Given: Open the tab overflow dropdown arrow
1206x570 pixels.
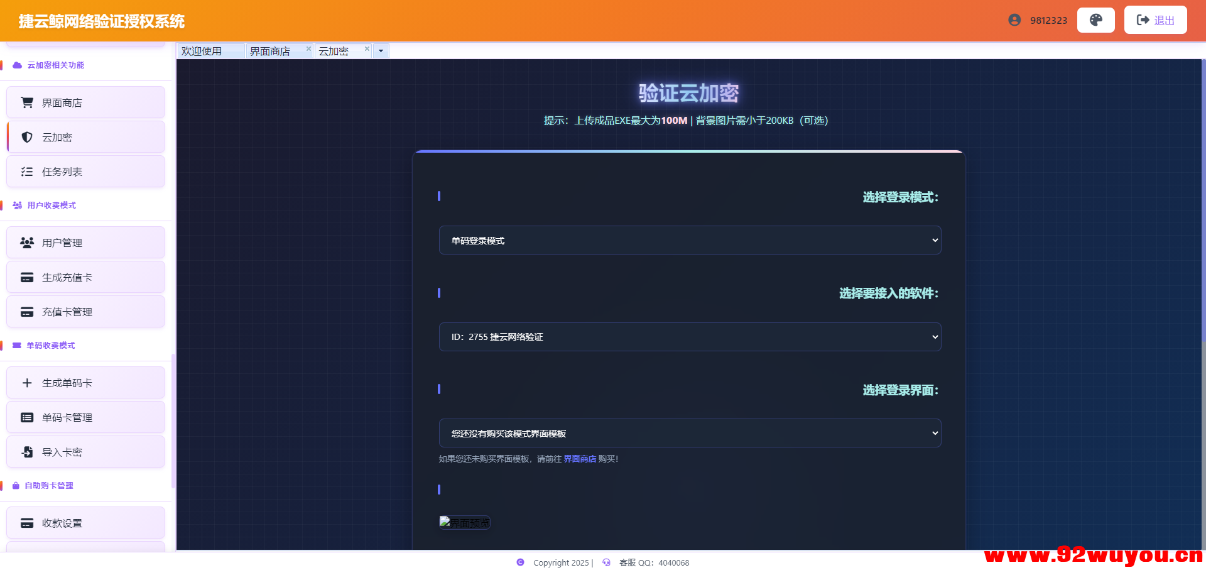Looking at the screenshot, I should tap(381, 50).
